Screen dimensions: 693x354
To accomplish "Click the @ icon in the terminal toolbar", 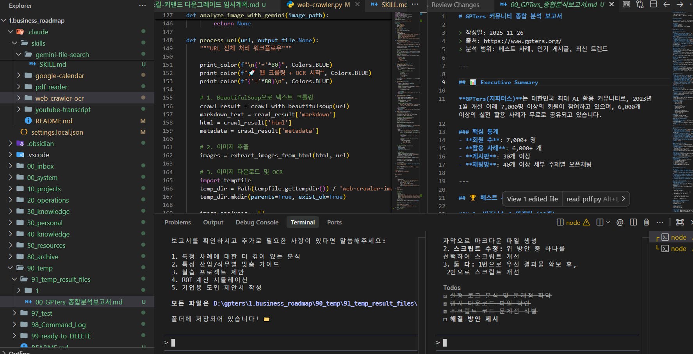I will pos(620,222).
